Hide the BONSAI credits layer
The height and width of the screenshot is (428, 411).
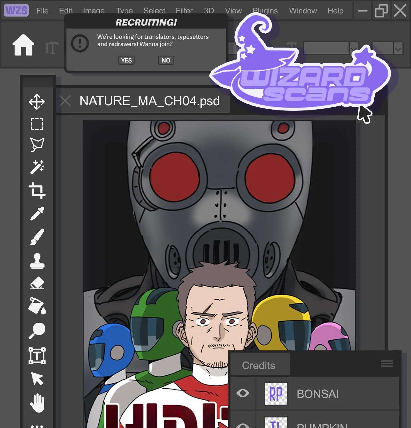pyautogui.click(x=243, y=393)
